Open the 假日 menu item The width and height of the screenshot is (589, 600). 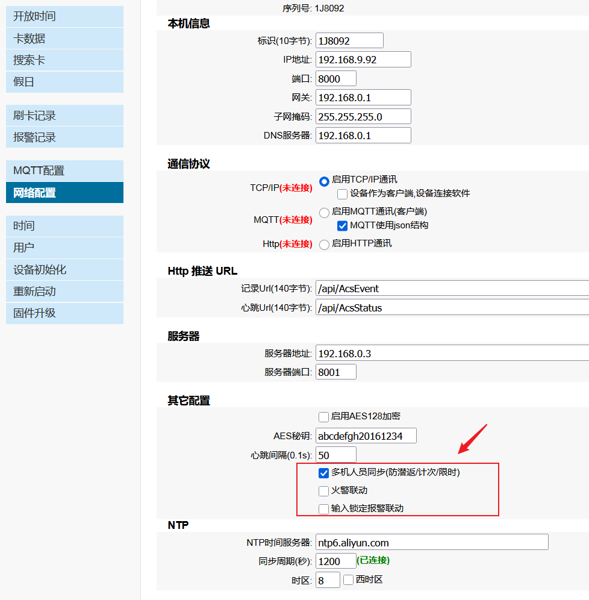pos(64,82)
